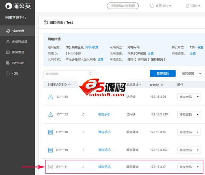The height and width of the screenshot is (175, 205).
Task: Click 绑定手机 for 13****39
Action: click(x=104, y=114)
